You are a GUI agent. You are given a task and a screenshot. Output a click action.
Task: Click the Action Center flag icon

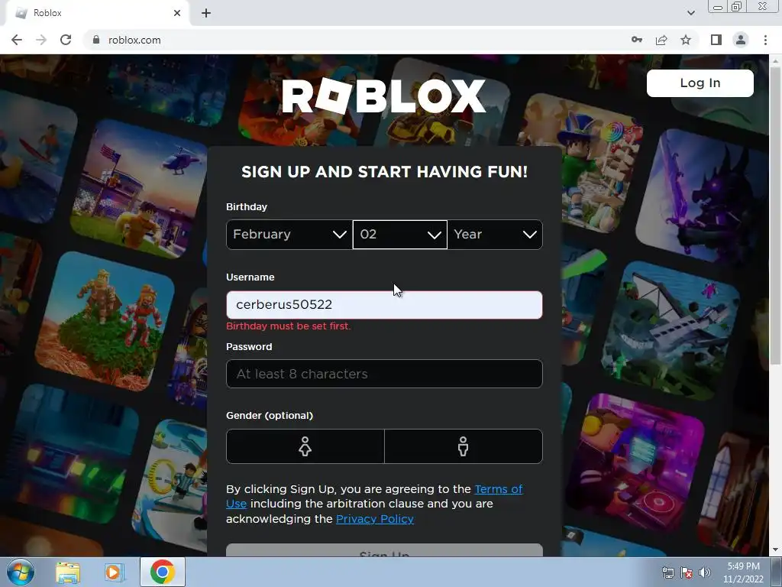[687, 572]
